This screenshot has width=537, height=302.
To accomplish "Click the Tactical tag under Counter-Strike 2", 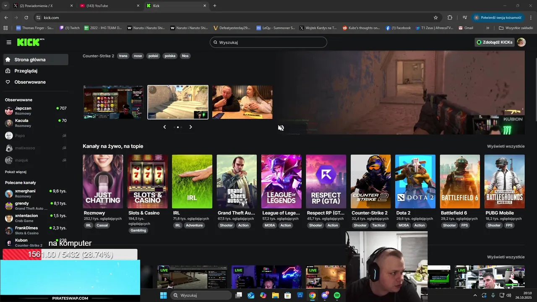I will (x=378, y=225).
